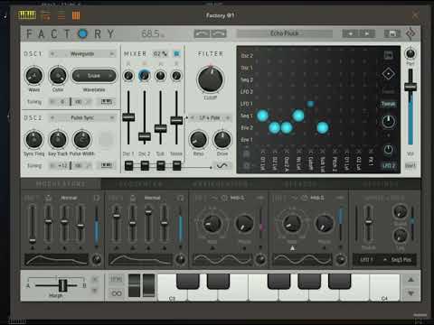This screenshot has width=434, height=325.
Task: Click the diamond logo icon in the header
Action: (410, 33)
